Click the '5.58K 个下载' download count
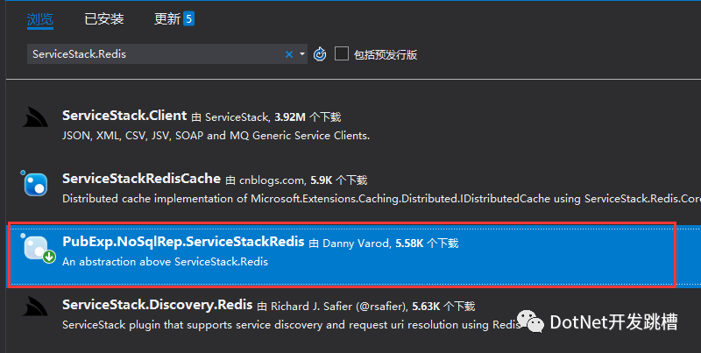 coord(427,244)
